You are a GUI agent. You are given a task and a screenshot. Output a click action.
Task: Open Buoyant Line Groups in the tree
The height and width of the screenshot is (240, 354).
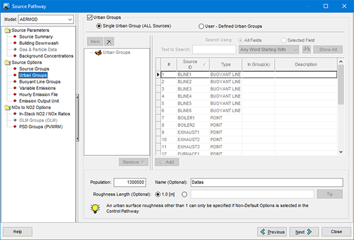[40, 81]
